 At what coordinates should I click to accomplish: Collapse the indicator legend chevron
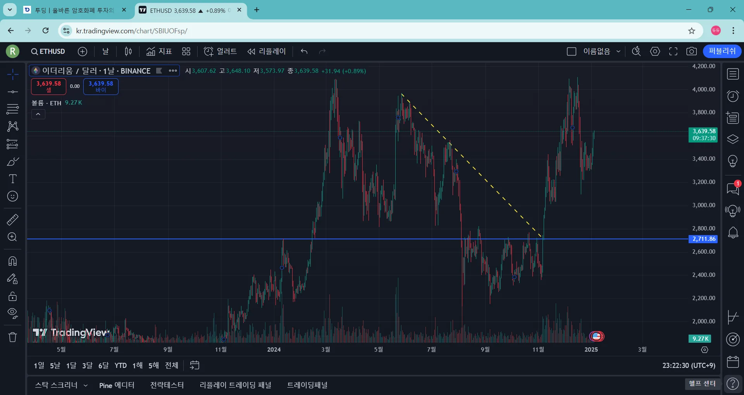(x=38, y=114)
